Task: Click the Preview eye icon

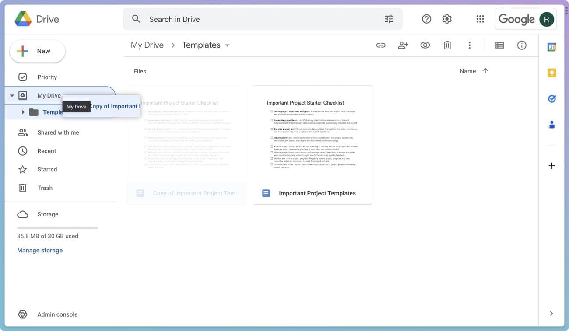Action: pyautogui.click(x=425, y=45)
